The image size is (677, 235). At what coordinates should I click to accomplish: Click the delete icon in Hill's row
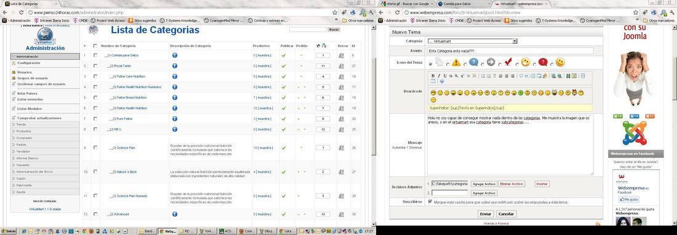pyautogui.click(x=341, y=129)
